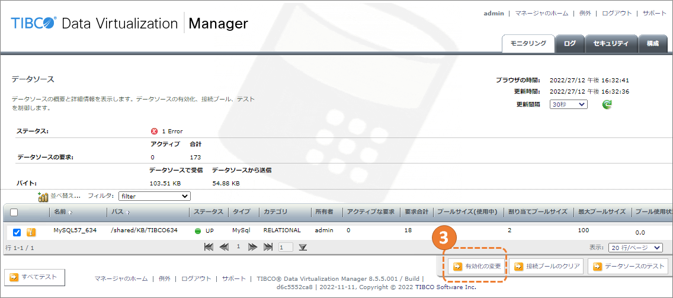Switch to the モニタリング tab
Viewport: 673px width, 298px height.
pyautogui.click(x=528, y=43)
